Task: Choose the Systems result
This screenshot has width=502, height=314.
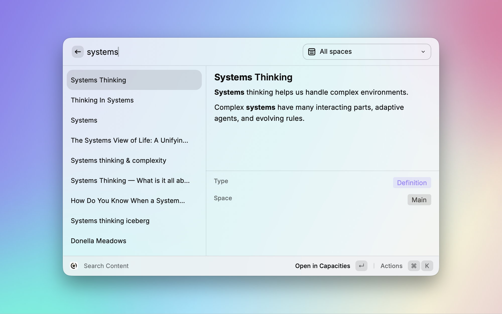Action: point(84,120)
